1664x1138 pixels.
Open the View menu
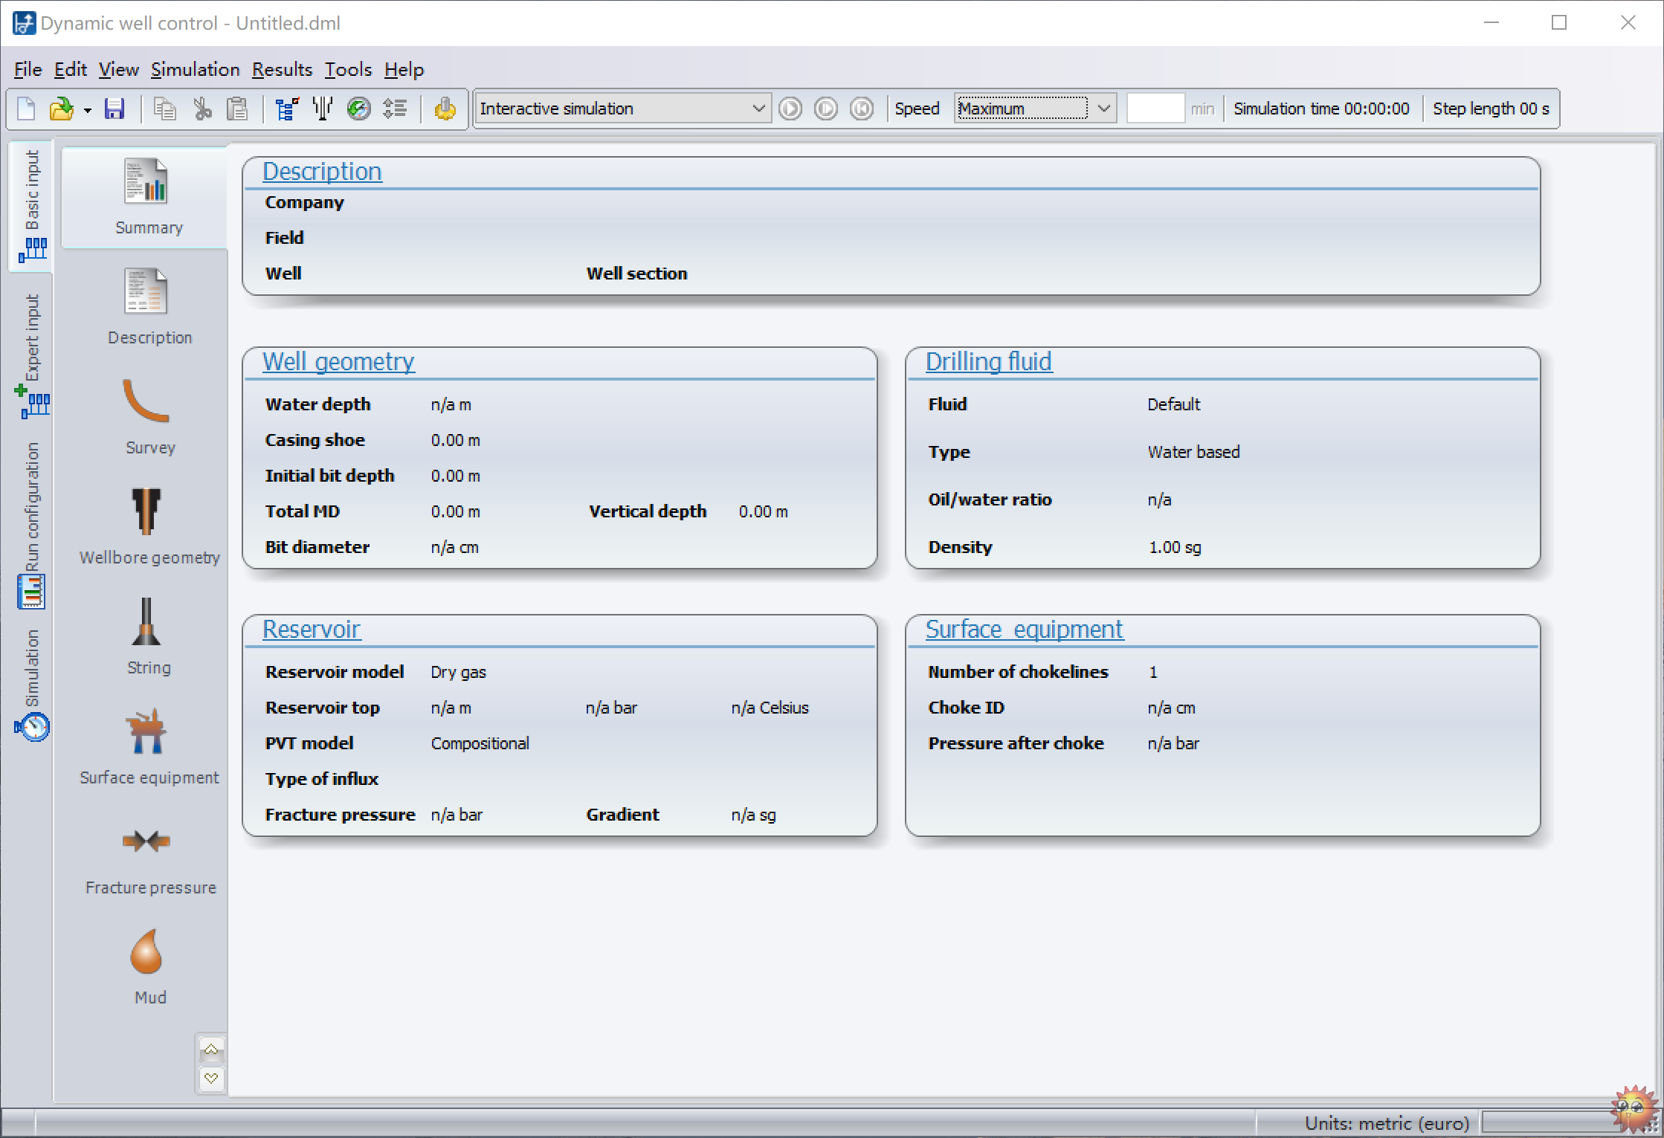119,69
